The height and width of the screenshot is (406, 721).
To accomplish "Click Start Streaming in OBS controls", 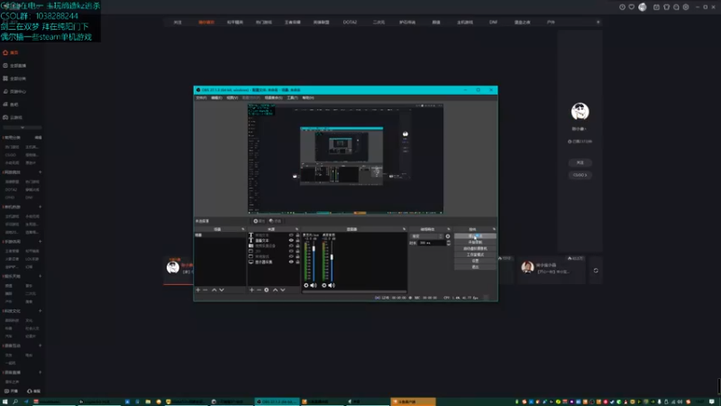I will pos(475,236).
